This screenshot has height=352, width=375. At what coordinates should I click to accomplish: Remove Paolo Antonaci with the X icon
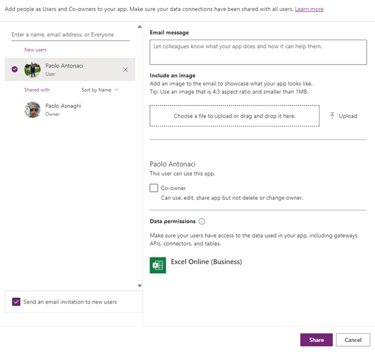point(126,70)
